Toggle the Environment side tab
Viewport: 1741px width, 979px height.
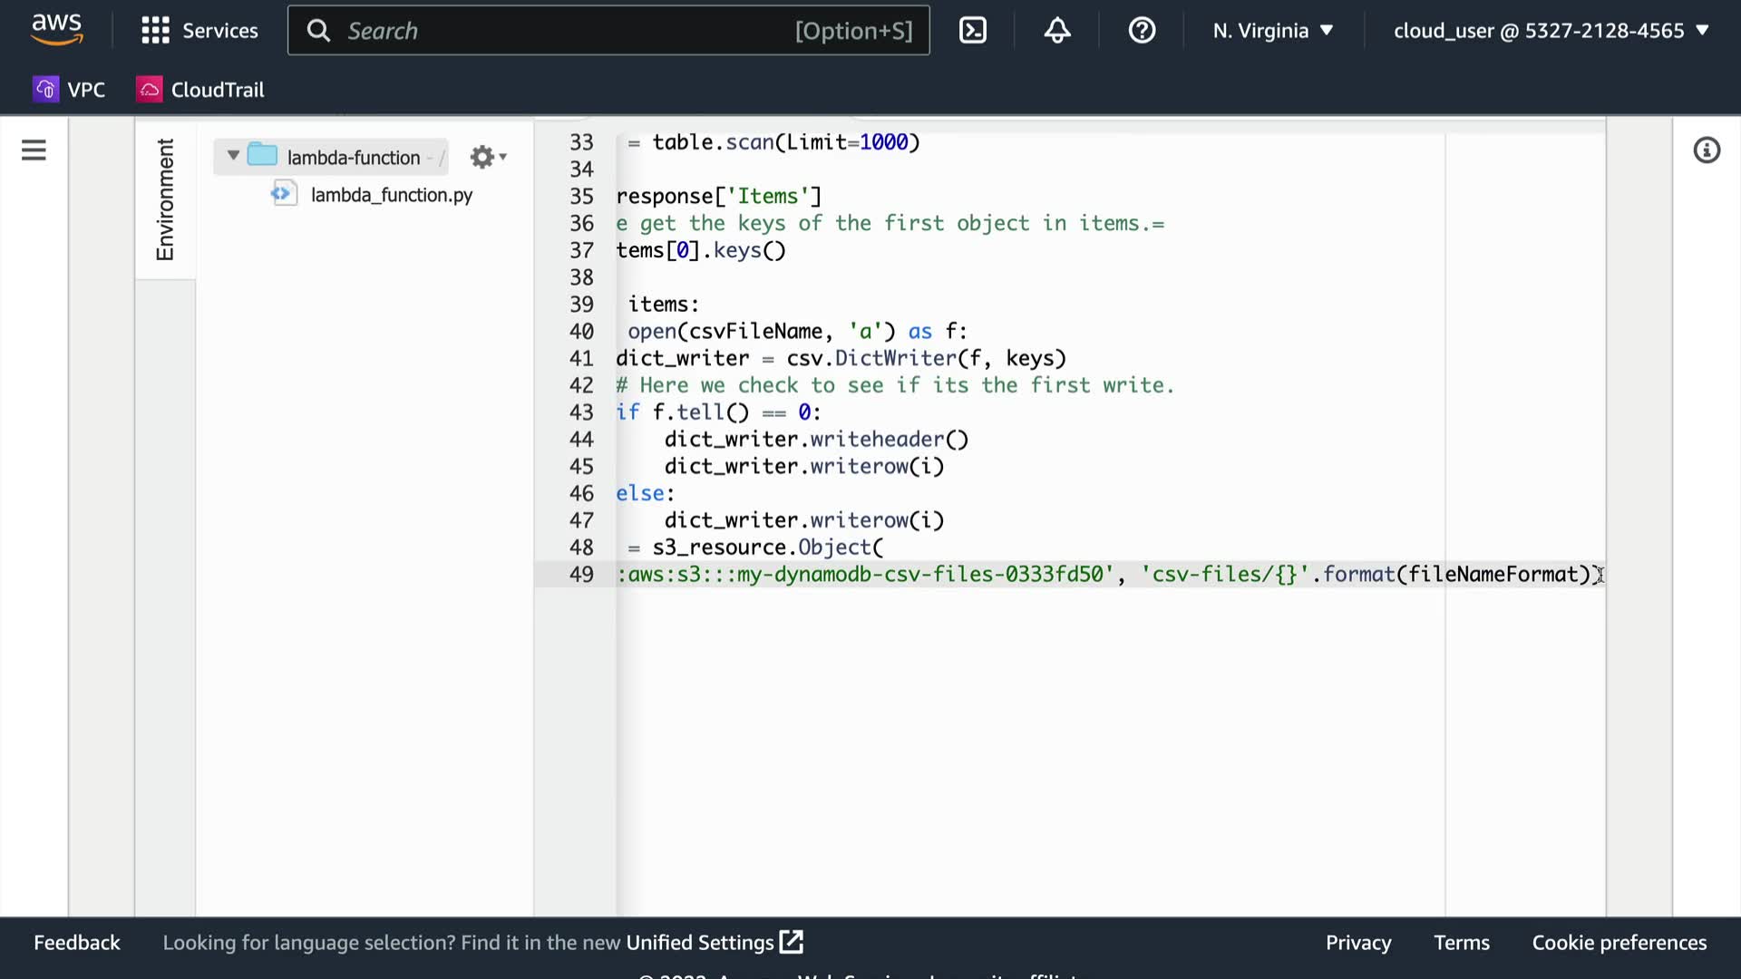coord(165,199)
